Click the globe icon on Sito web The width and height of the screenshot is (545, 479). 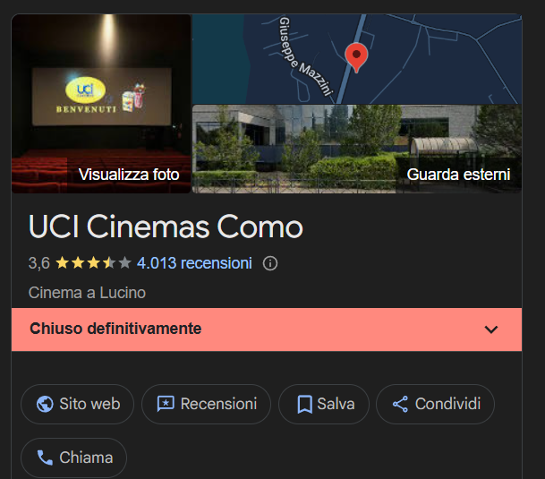[45, 404]
